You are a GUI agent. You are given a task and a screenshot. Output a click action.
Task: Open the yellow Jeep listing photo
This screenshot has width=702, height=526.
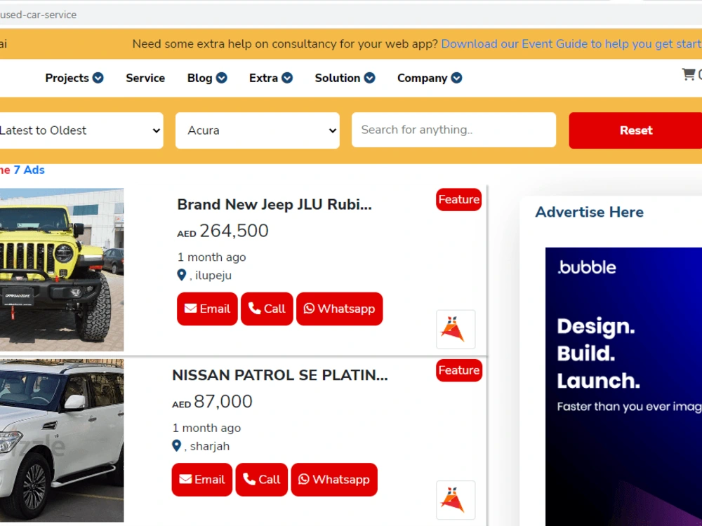click(x=62, y=270)
